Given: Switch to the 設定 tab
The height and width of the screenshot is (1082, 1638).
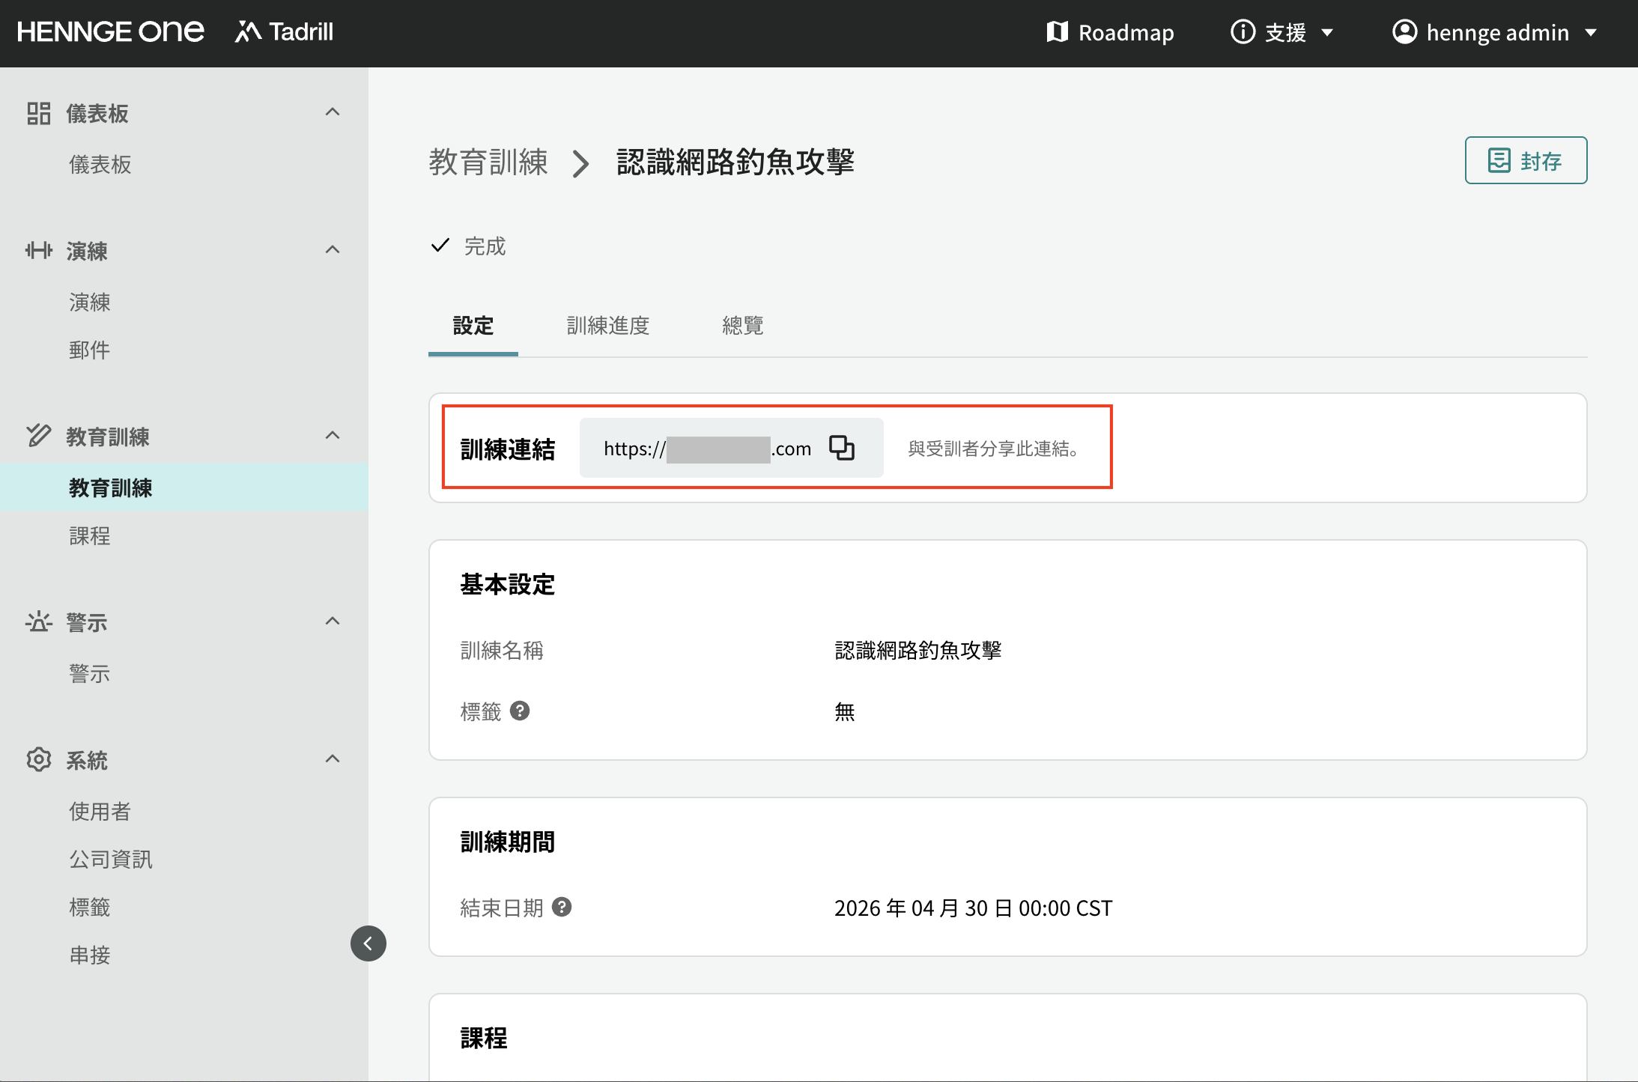Looking at the screenshot, I should [473, 326].
